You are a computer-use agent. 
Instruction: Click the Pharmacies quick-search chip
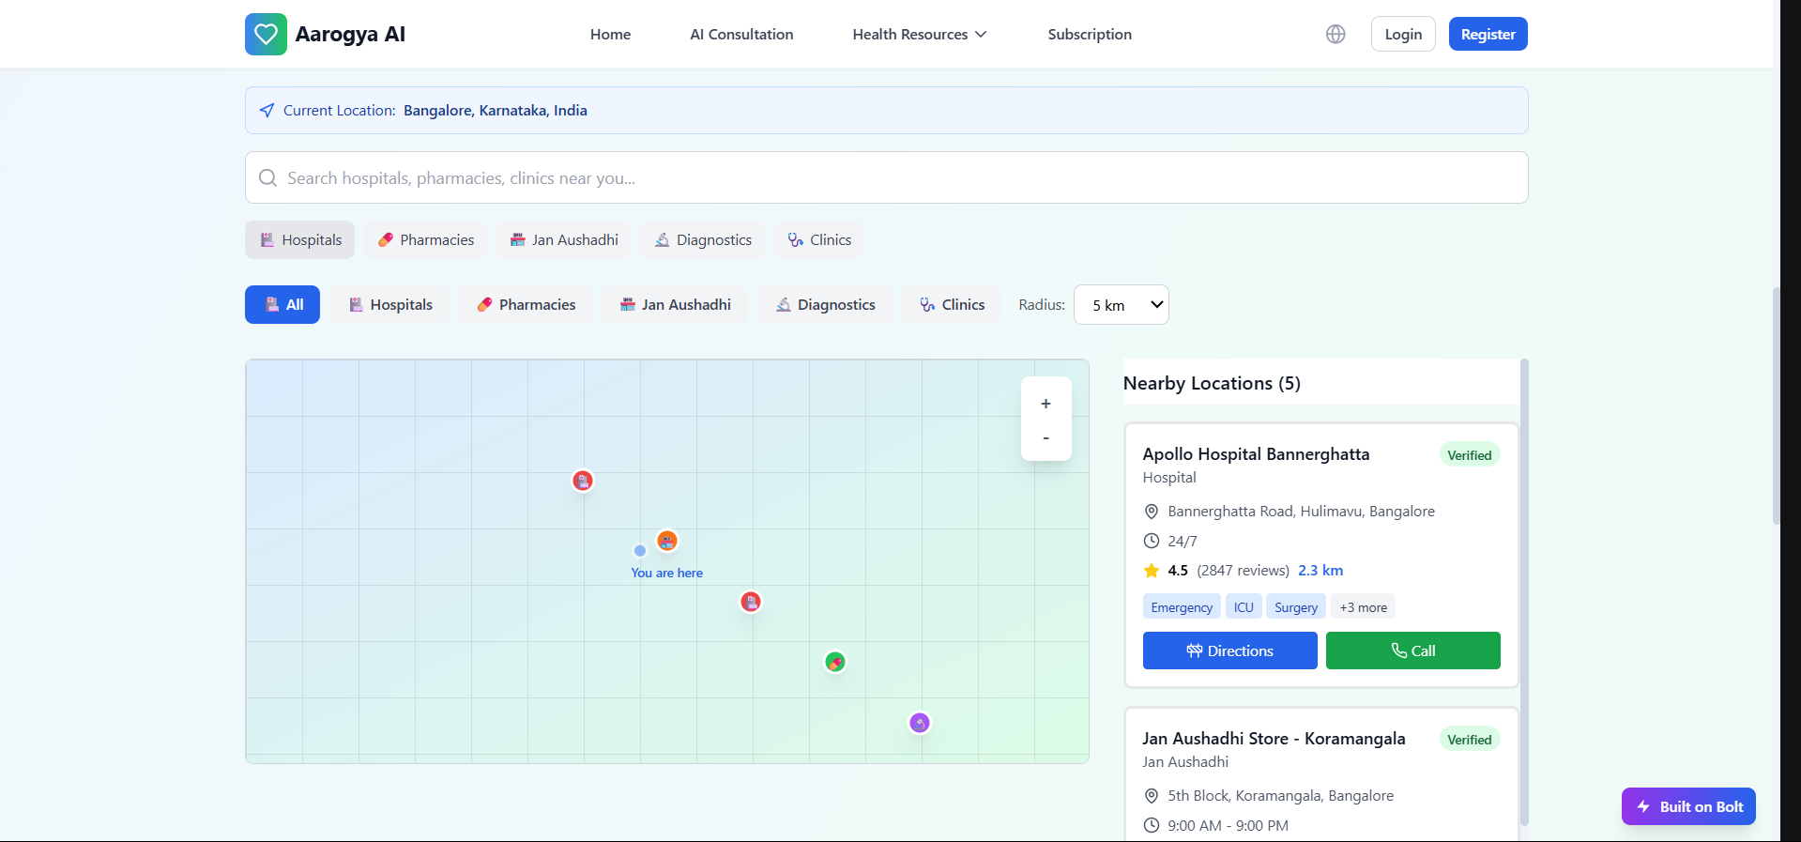coord(426,239)
